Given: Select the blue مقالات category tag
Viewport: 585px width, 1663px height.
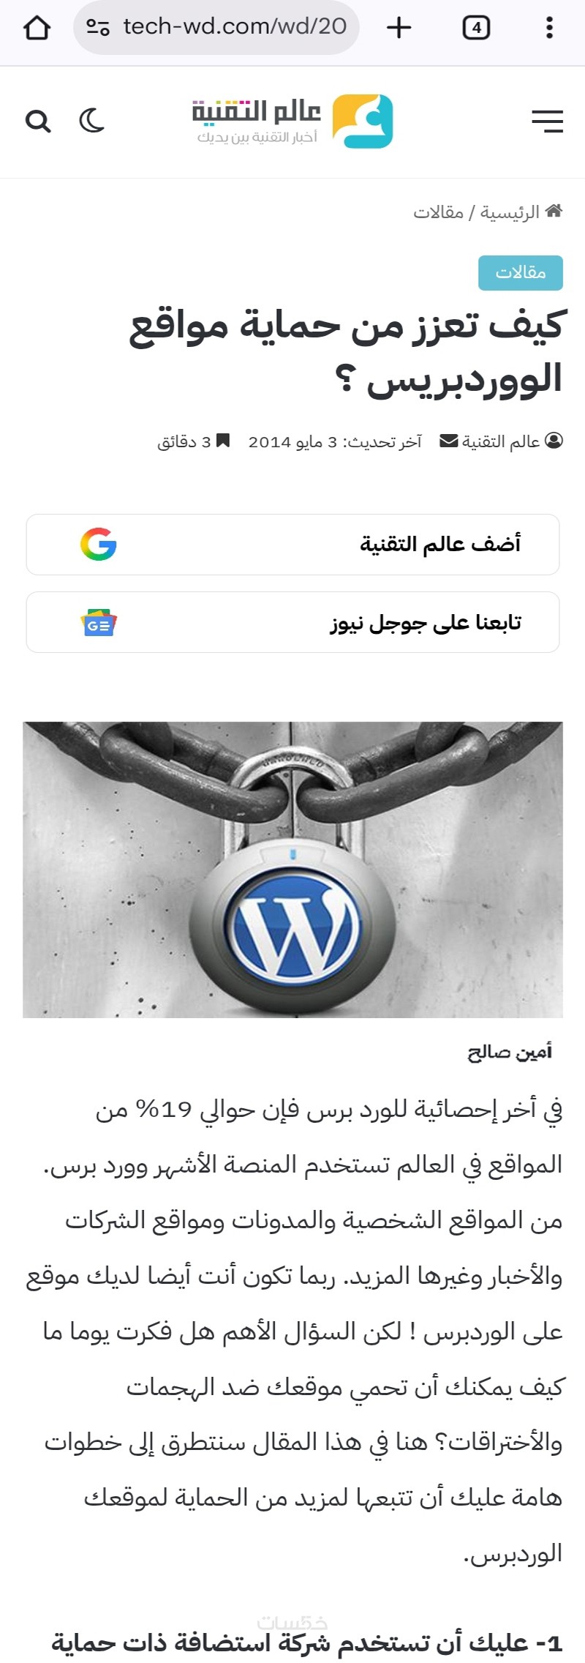Looking at the screenshot, I should pyautogui.click(x=521, y=273).
